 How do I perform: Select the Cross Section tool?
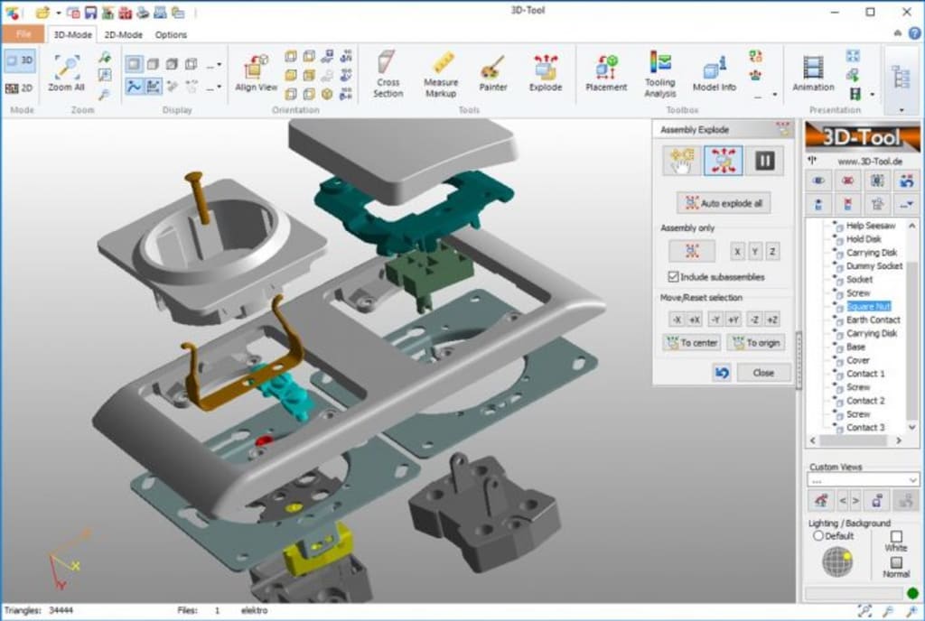(x=388, y=74)
